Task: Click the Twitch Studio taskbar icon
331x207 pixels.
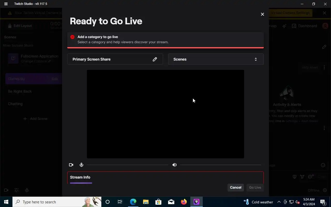Action: pyautogui.click(x=197, y=202)
